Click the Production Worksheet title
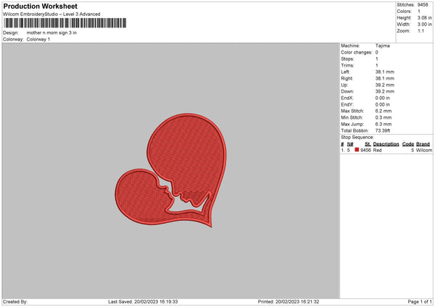Viewport: 435px width, 307px height. [x=41, y=6]
